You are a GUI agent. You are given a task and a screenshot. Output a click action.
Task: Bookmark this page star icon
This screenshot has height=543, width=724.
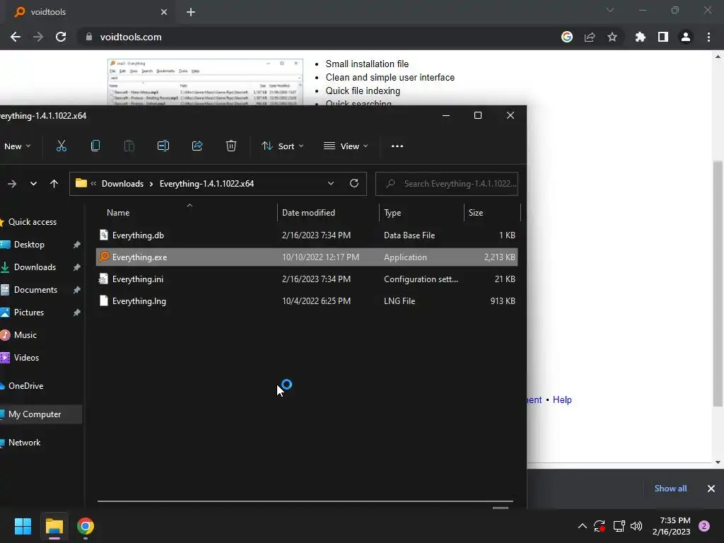[x=612, y=37]
